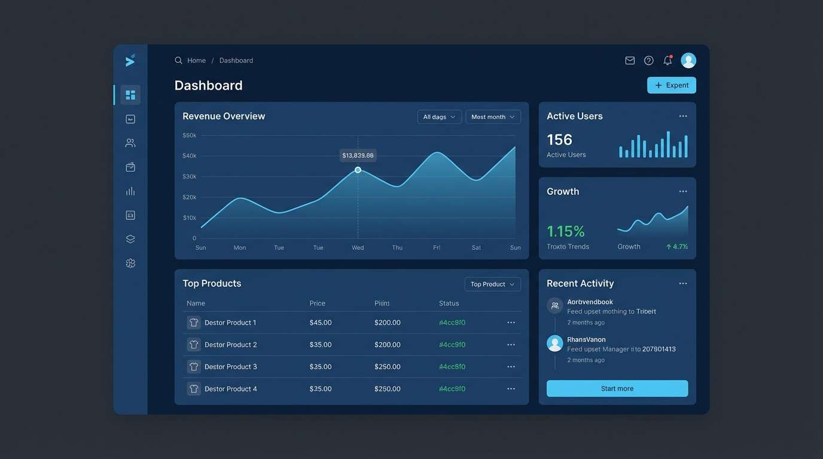Open the Most month dropdown
This screenshot has width=823, height=459.
coord(493,116)
